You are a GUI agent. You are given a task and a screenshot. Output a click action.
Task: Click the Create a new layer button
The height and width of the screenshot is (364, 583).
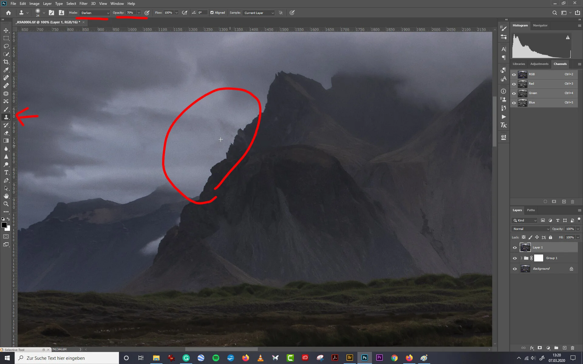click(x=564, y=348)
